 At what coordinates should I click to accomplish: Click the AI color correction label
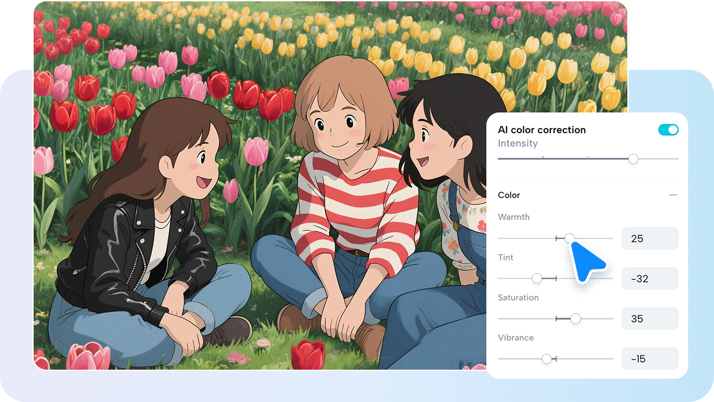[x=542, y=130]
